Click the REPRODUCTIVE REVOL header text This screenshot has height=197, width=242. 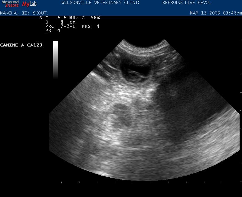(187, 3)
